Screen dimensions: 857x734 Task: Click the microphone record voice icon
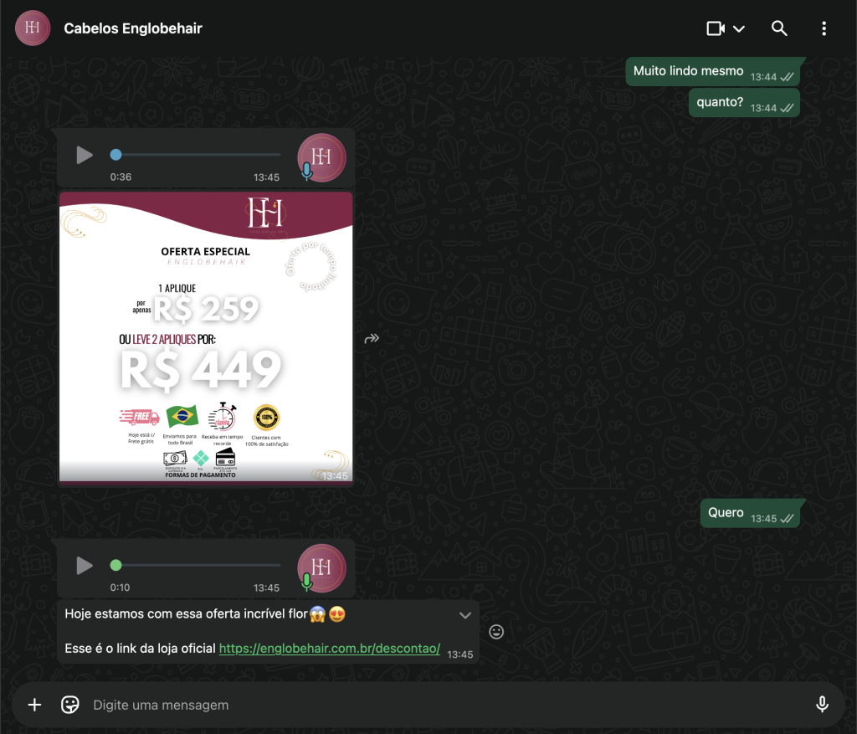pyautogui.click(x=823, y=705)
